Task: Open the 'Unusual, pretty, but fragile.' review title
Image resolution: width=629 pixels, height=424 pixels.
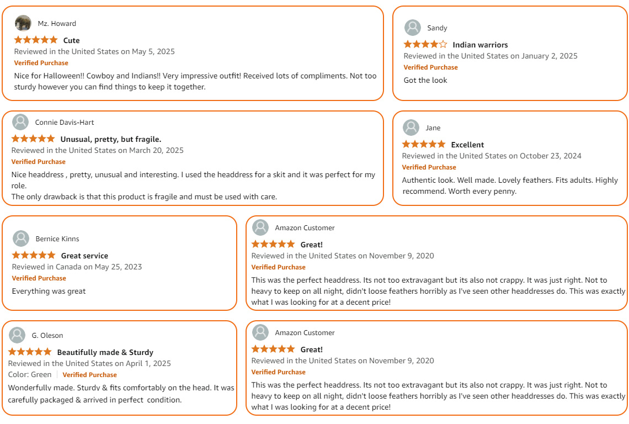Action: point(111,139)
